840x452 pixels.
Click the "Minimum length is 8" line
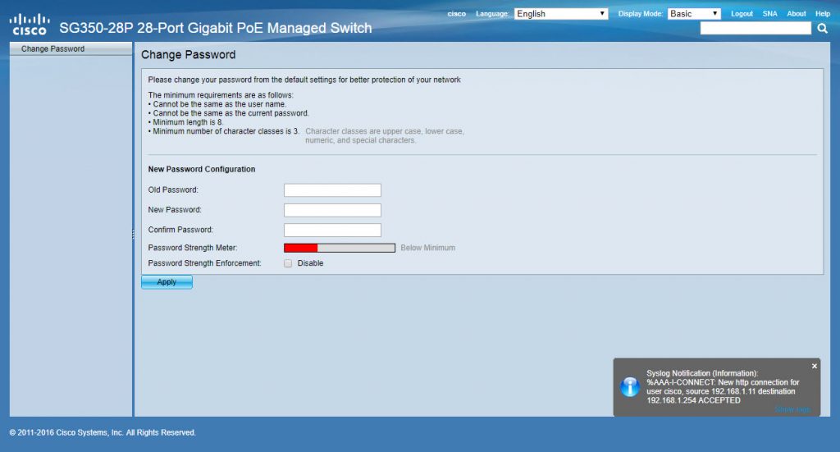(x=188, y=122)
